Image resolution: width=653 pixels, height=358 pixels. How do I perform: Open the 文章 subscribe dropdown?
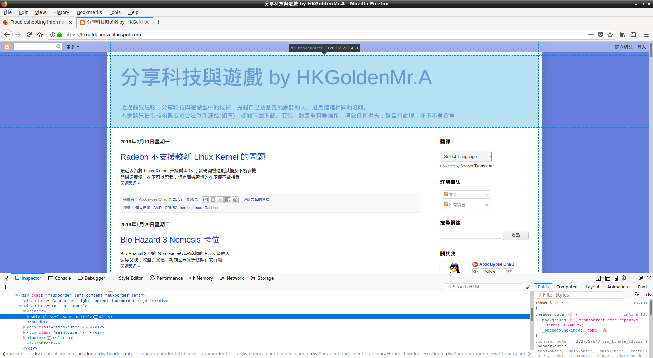coord(466,194)
